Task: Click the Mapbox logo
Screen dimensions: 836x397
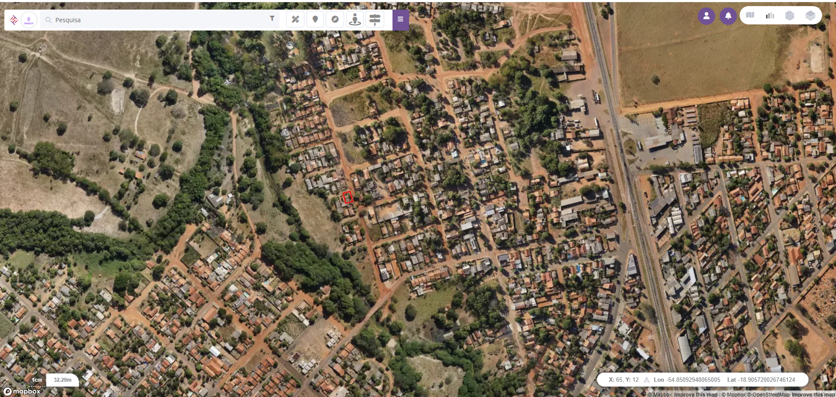Action: tap(22, 391)
